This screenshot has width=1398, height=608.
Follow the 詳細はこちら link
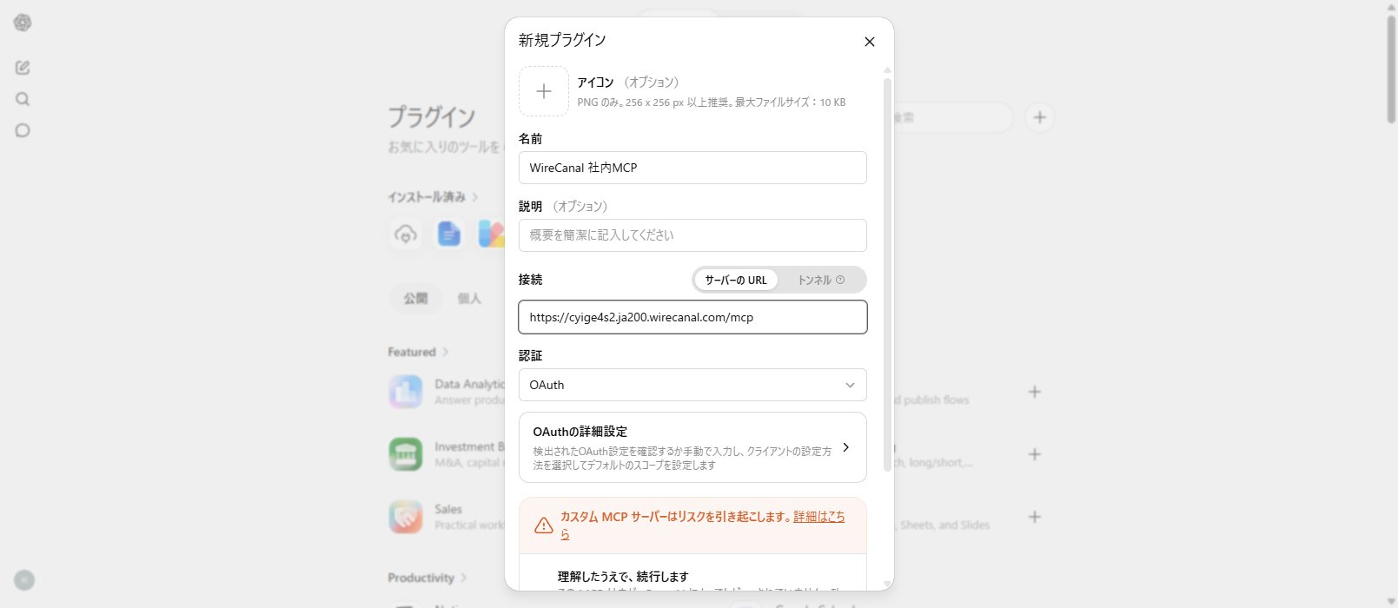pyautogui.click(x=818, y=517)
